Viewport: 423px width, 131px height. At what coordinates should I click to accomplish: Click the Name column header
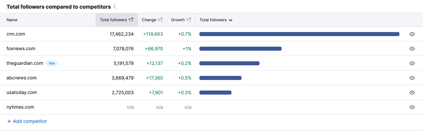tap(12, 20)
